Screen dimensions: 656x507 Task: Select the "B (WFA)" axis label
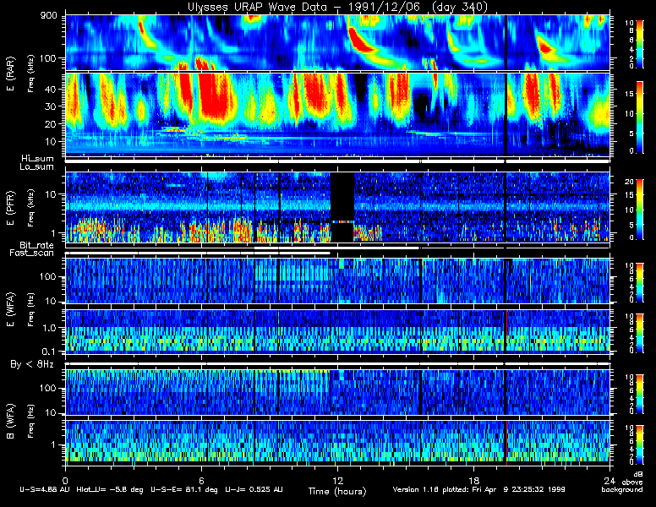point(10,422)
